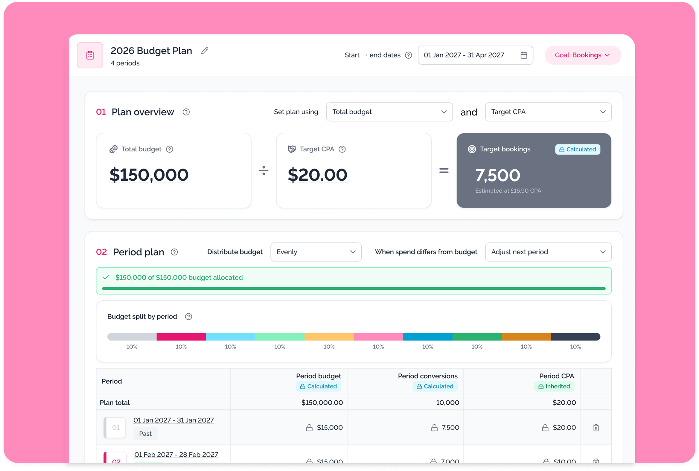Edit the $150,000 total budget value
This screenshot has width=699, height=471.
[149, 175]
